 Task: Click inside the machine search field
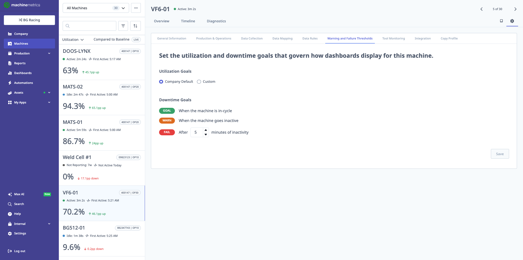click(90, 26)
